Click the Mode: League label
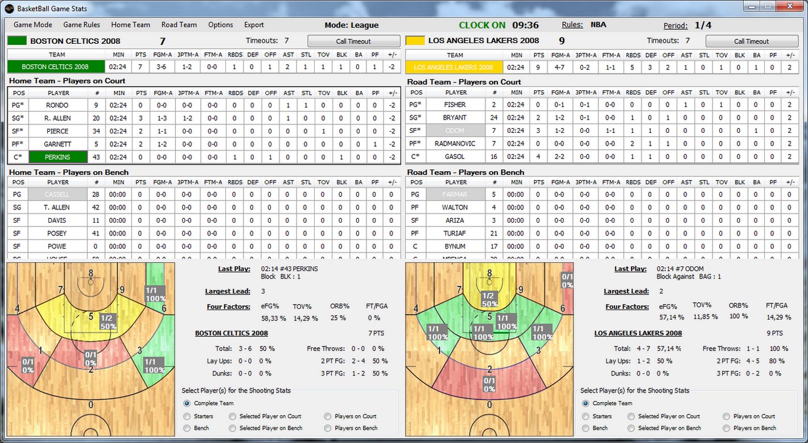The image size is (808, 443). pos(352,25)
